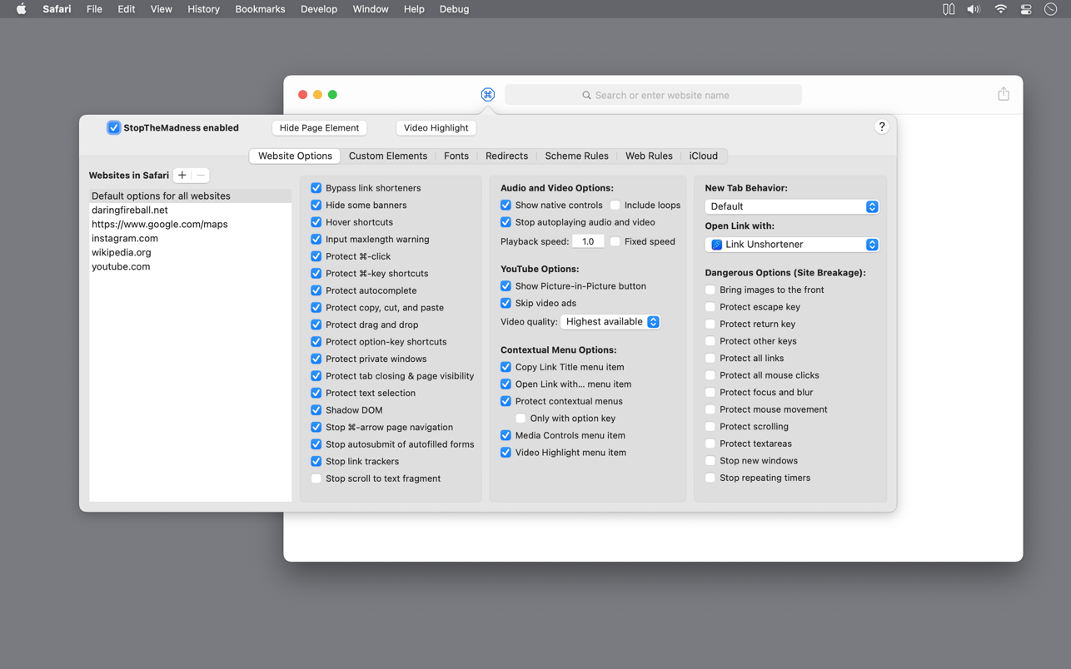Open the sound volume menu bar icon
Screen dimensions: 1071x669
974,9
